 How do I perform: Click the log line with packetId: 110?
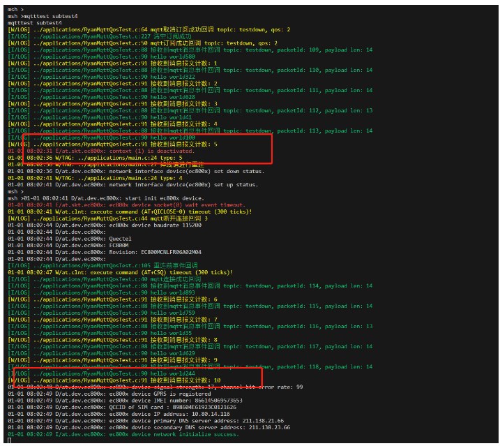coord(190,70)
